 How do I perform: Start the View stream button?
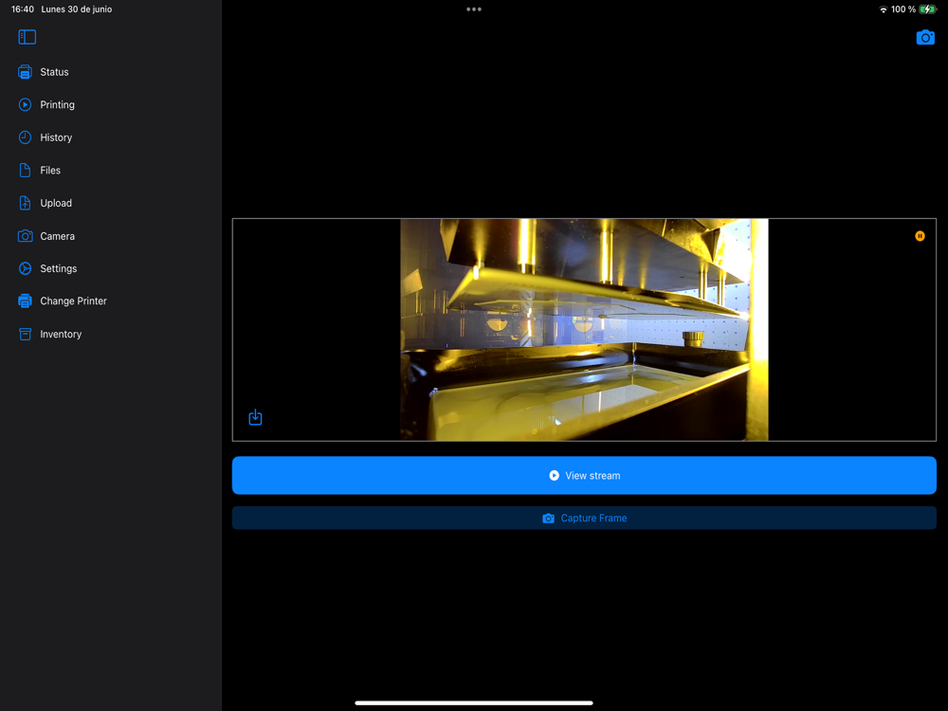tap(584, 475)
